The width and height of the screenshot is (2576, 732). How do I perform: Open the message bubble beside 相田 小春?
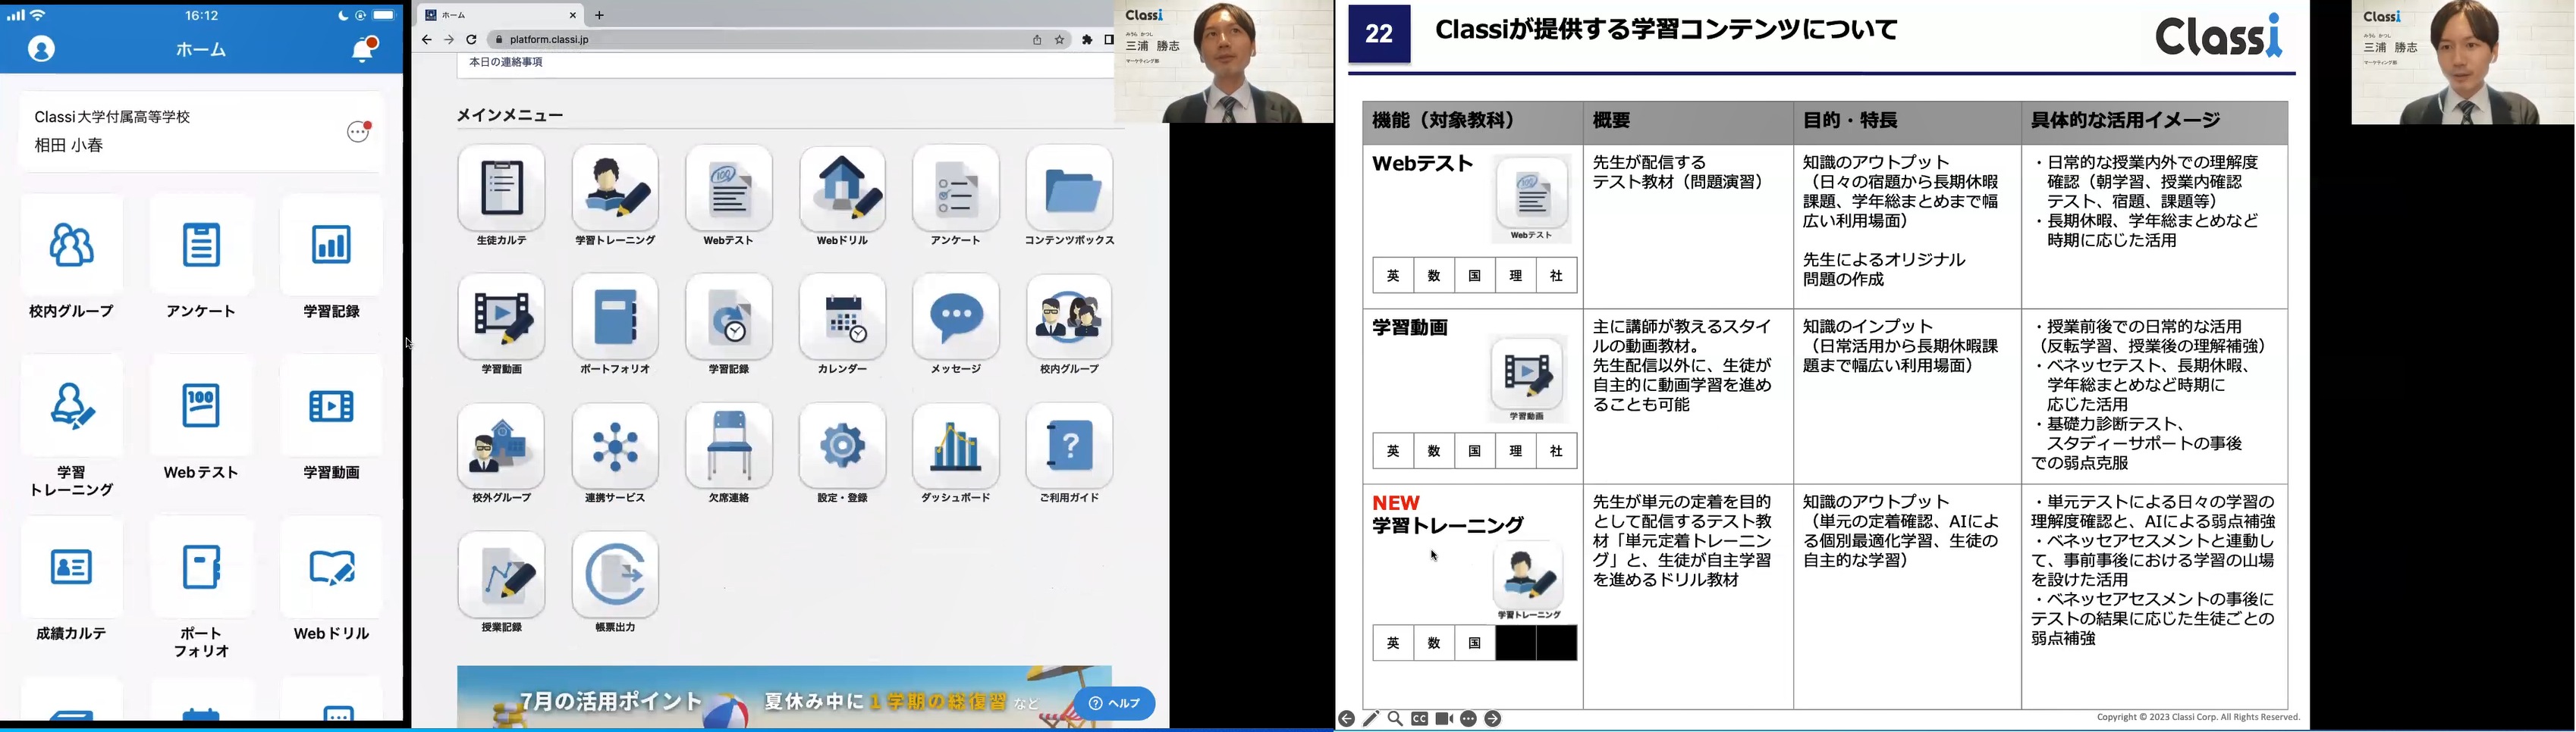pyautogui.click(x=359, y=132)
